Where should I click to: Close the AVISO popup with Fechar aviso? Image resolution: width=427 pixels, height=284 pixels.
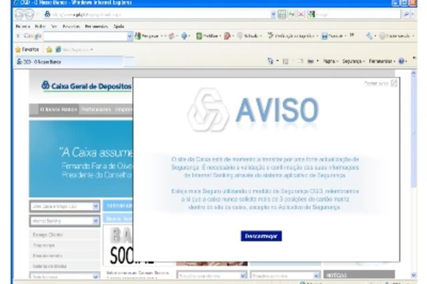380,83
